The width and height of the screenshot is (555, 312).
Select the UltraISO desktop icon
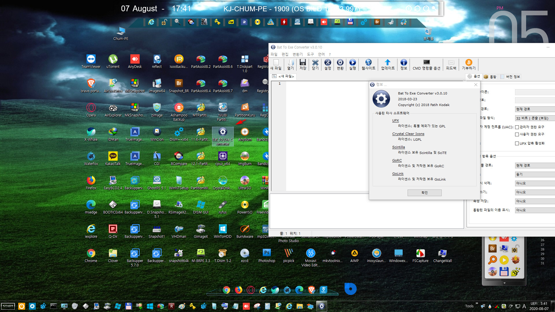point(245,183)
